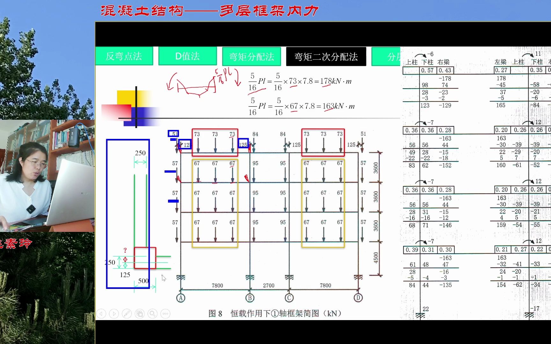
Task: Advance with the next slide arrow icon
Action: click(114, 314)
